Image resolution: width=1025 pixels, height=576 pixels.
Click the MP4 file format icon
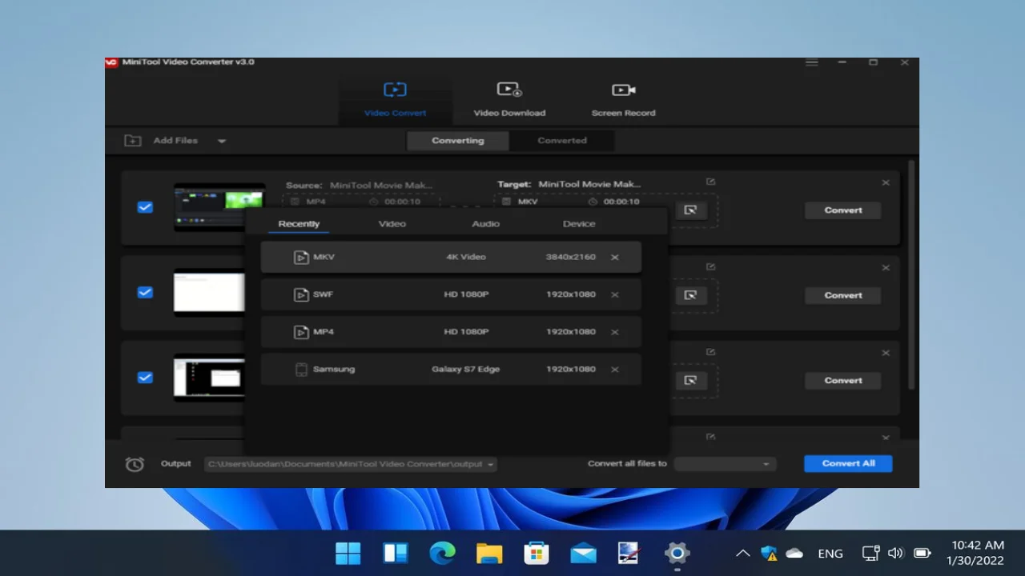(x=301, y=332)
